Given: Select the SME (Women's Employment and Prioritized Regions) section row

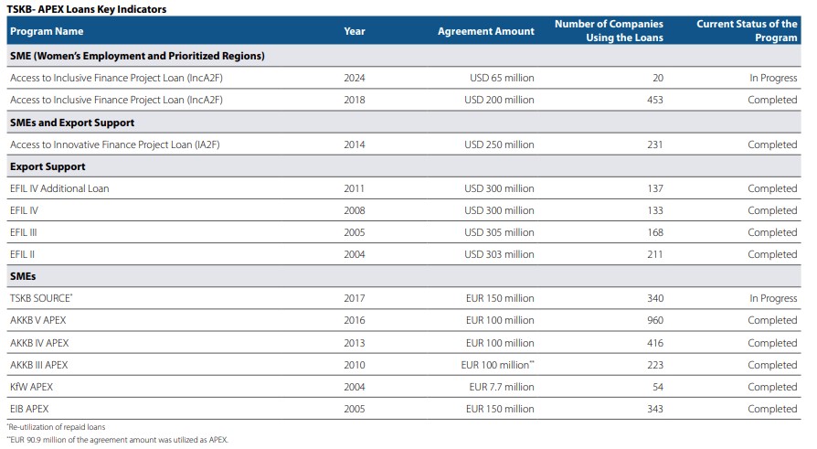Looking at the screenshot, I should (137, 56).
